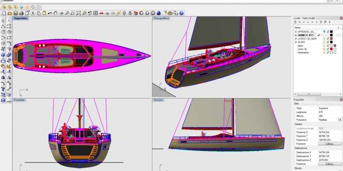Toggle visibility bulb of the Uomo 3d layer
Screen dimensions: 343x171
tap(324, 49)
